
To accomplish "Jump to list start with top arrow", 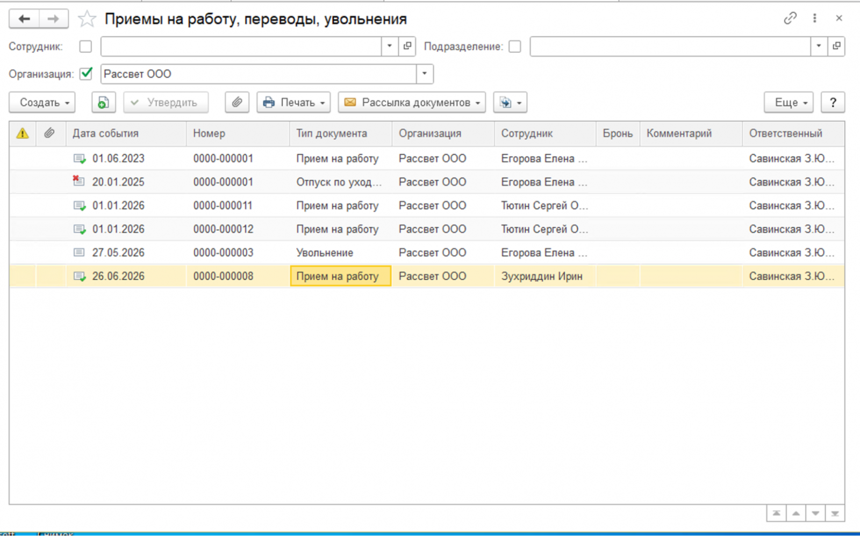I will tap(776, 513).
